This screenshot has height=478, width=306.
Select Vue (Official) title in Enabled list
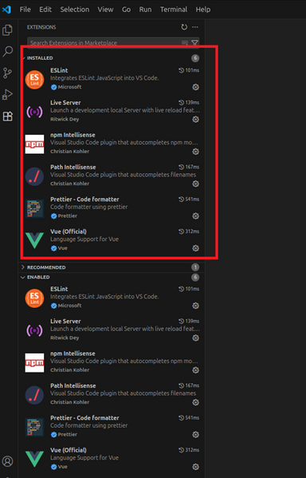tap(69, 450)
